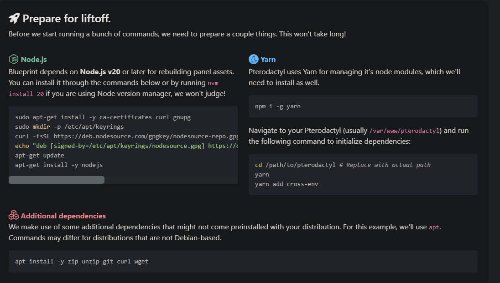Click the apt install zip unzip code block
The height and width of the screenshot is (283, 500).
point(243,261)
